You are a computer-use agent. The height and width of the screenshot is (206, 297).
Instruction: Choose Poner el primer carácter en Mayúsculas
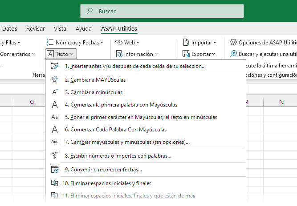tap(146, 117)
